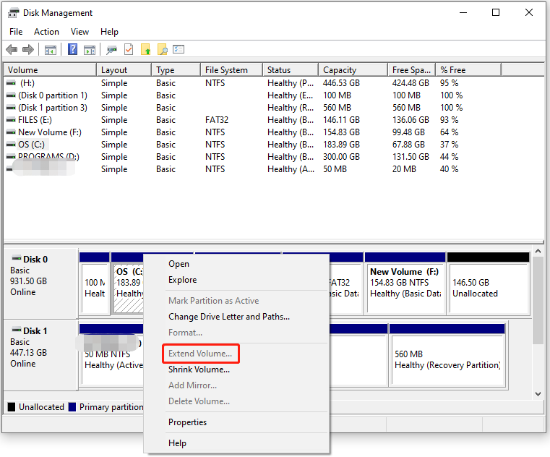Select Format entry in context menu
Image resolution: width=550 pixels, height=457 pixels.
[x=236, y=333]
